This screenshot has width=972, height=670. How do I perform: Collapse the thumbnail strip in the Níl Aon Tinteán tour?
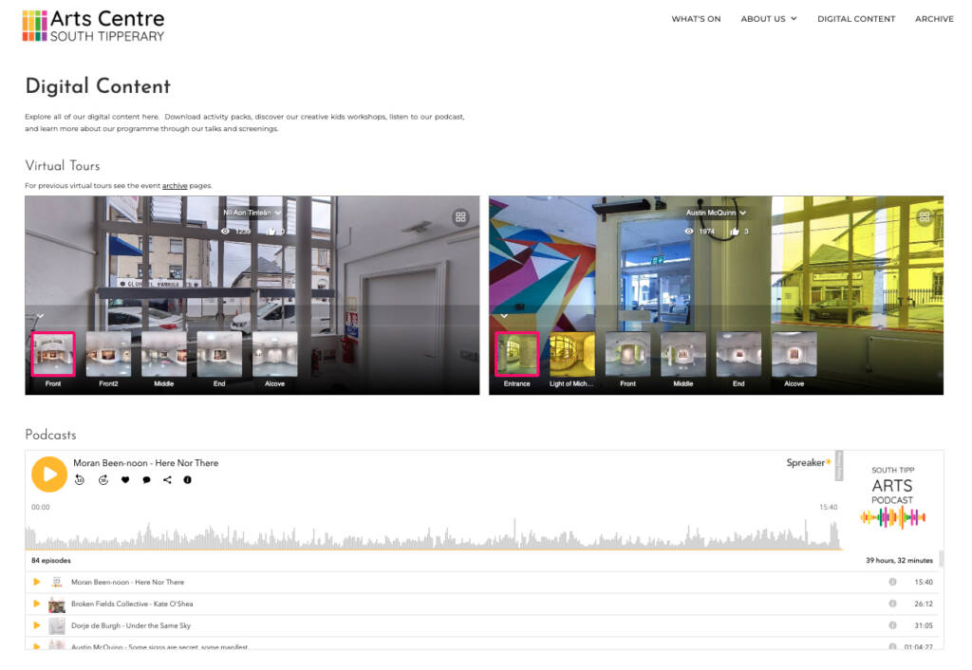[40, 316]
